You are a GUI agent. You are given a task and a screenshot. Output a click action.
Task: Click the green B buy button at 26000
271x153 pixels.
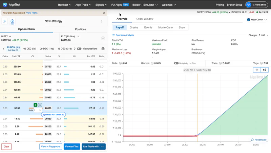point(36,105)
